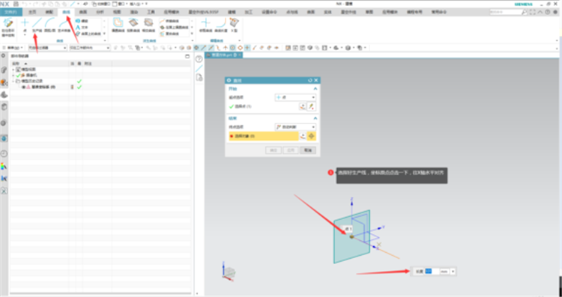Activate the Select Object field in End section
The image size is (562, 297).
pyautogui.click(x=264, y=136)
